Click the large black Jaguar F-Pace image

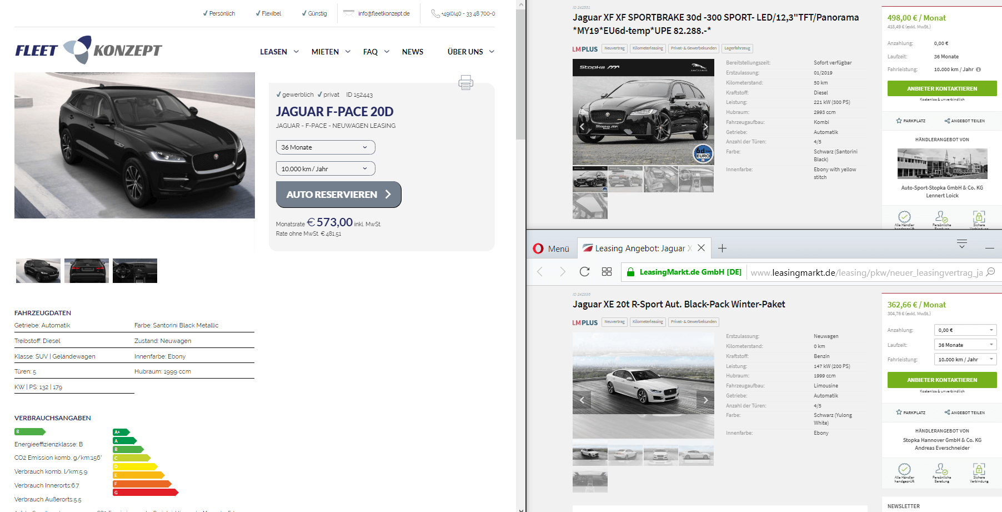134,145
